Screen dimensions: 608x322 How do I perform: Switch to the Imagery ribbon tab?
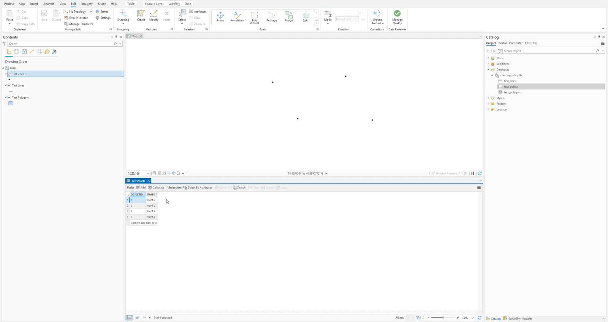[x=87, y=4]
